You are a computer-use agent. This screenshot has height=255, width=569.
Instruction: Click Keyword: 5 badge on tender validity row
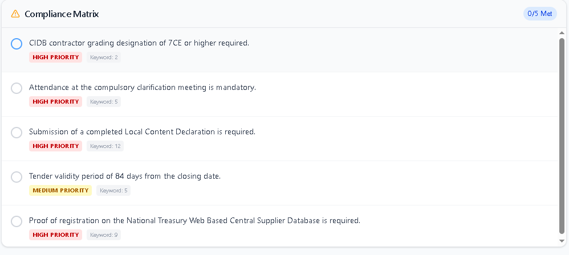pyautogui.click(x=113, y=191)
